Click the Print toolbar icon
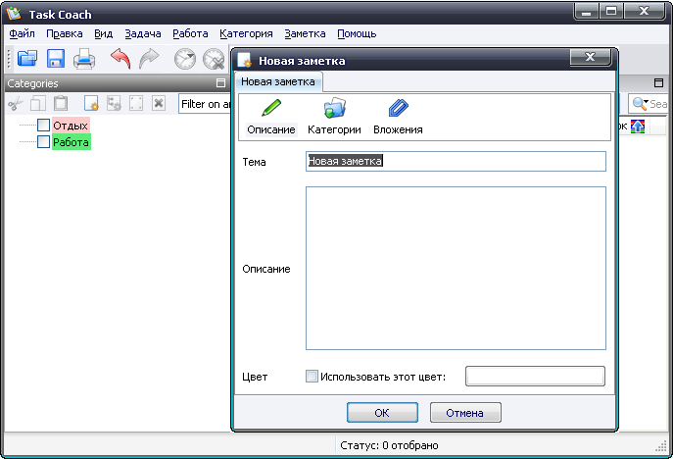The image size is (673, 459). (x=84, y=59)
